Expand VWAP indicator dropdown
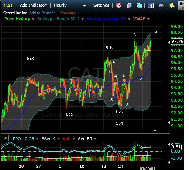The image size is (189, 170). tap(148, 19)
